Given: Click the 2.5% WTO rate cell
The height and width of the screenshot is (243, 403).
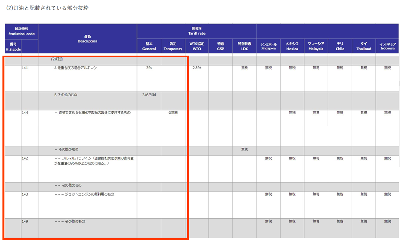Looking at the screenshot, I should tap(196, 68).
